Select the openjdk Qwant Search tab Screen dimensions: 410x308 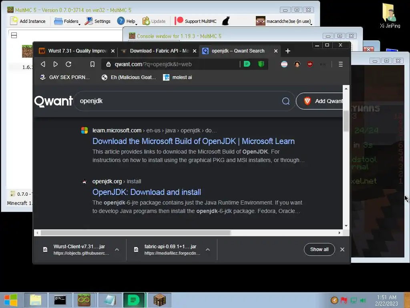[x=239, y=51]
